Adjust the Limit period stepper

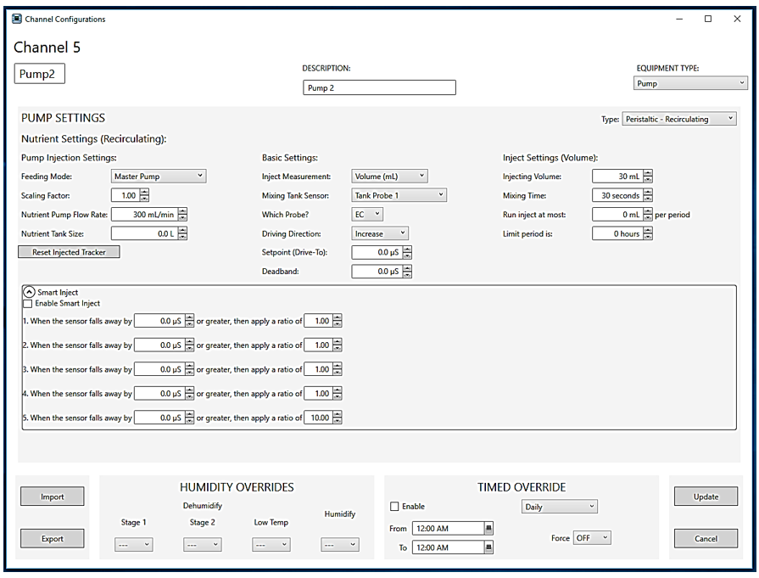coord(648,233)
